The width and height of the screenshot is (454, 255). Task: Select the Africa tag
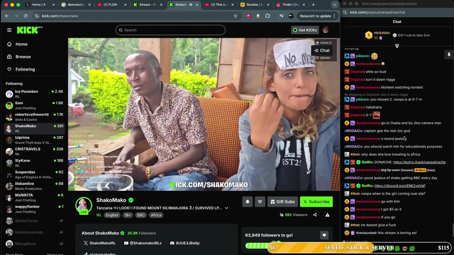coord(156,215)
